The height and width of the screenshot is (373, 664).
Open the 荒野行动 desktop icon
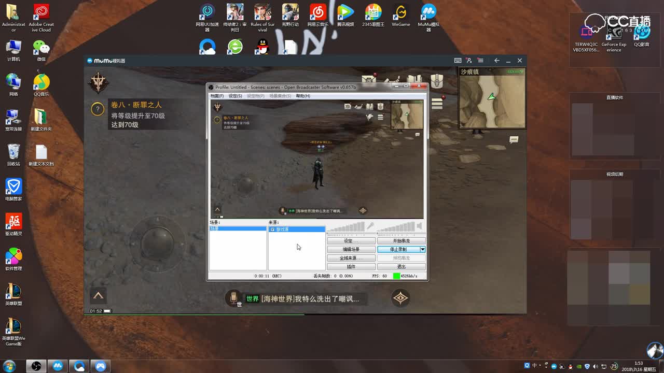click(290, 16)
